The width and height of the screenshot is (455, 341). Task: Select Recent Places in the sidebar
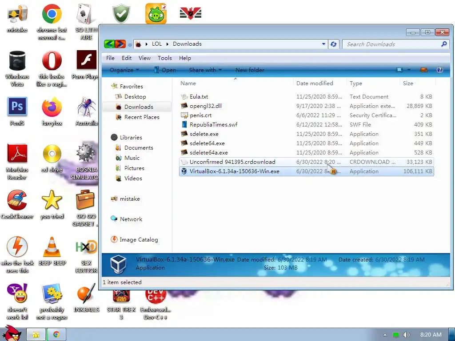[138, 117]
